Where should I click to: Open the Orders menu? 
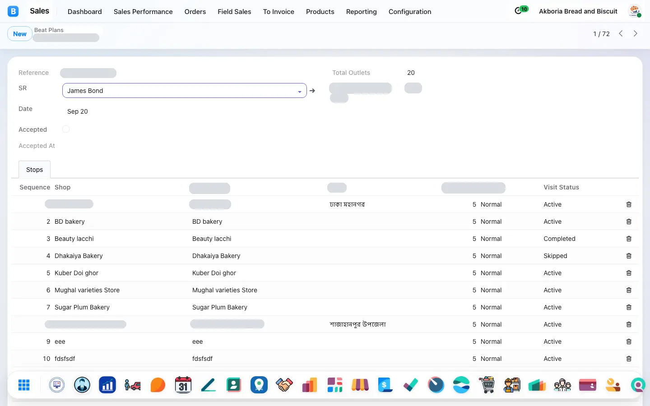pos(195,12)
